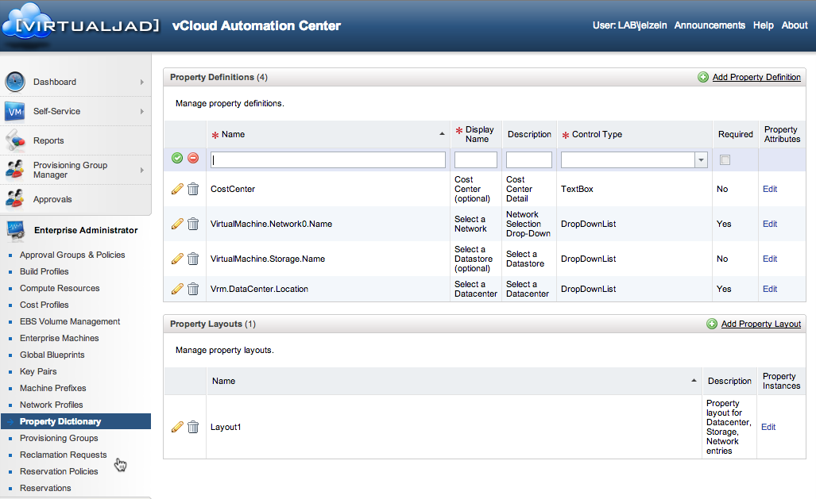
Task: Click the Add Property Layout link
Action: tap(760, 324)
